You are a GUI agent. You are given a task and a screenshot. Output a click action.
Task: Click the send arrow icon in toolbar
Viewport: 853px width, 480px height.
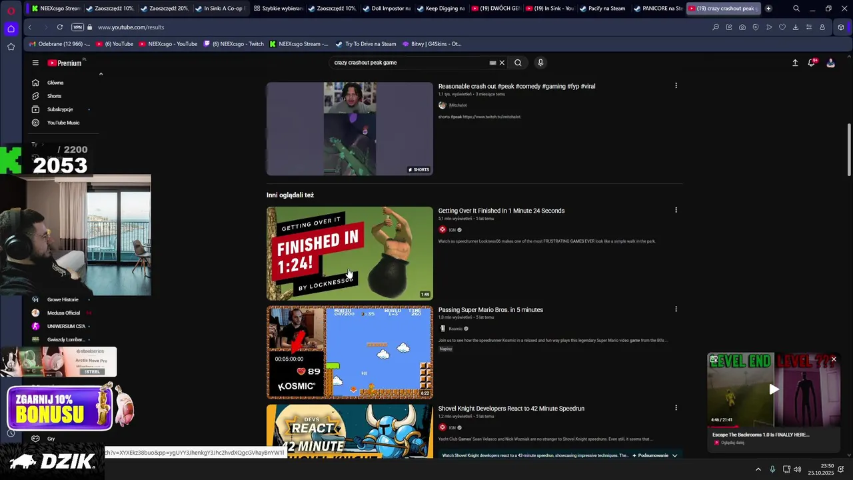tap(769, 27)
